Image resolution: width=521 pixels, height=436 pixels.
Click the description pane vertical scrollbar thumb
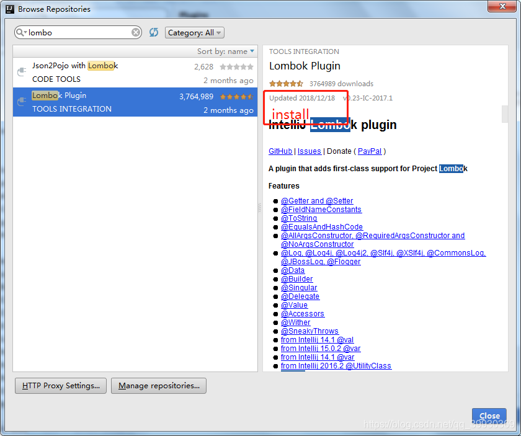coord(505,114)
